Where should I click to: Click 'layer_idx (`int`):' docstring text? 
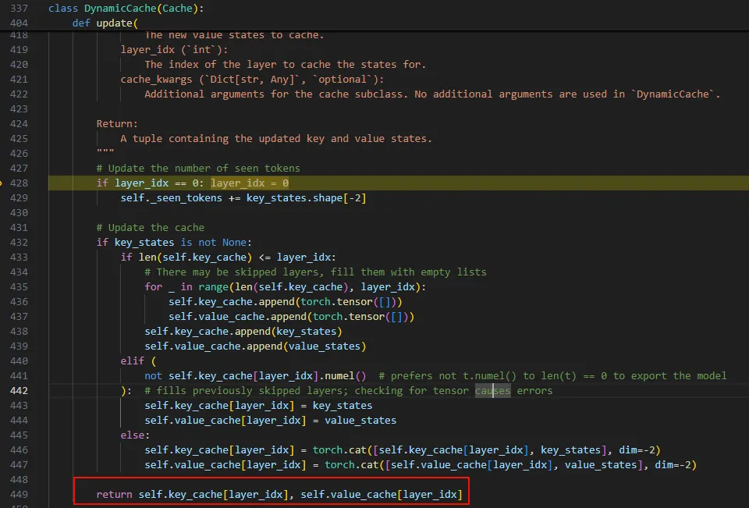tap(174, 50)
